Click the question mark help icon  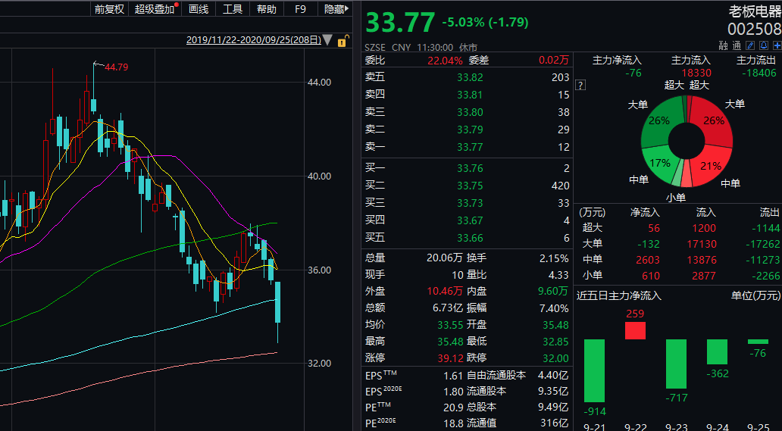pos(580,85)
